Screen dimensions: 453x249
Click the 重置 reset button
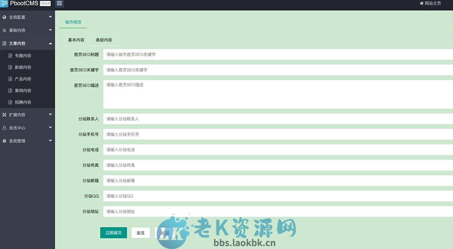tap(140, 233)
